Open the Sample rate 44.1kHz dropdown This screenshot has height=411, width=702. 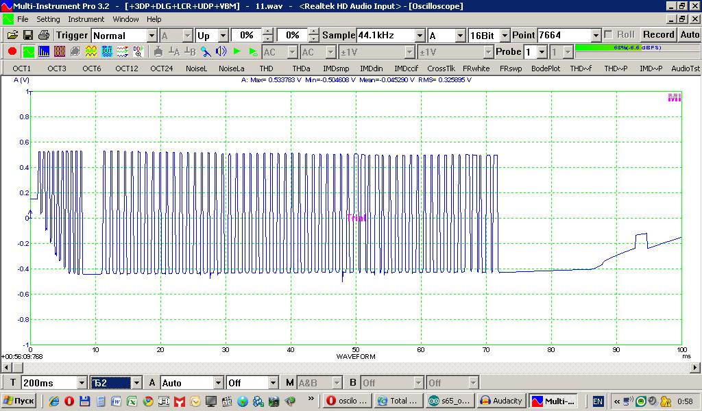pos(420,36)
